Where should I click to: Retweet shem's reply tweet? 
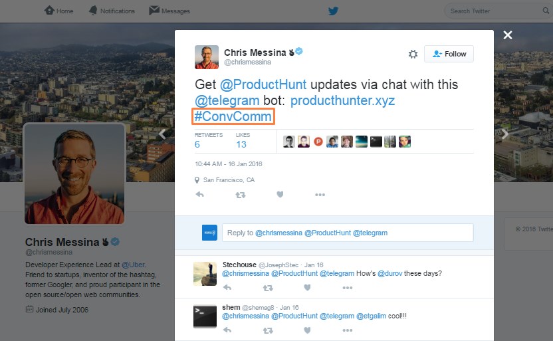(x=268, y=330)
